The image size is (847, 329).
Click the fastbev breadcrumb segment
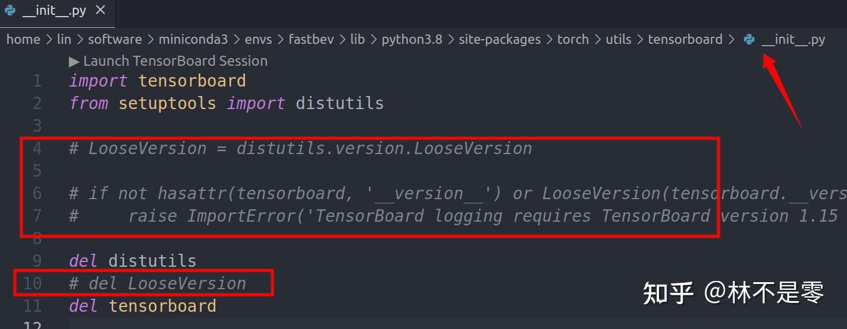(x=311, y=40)
